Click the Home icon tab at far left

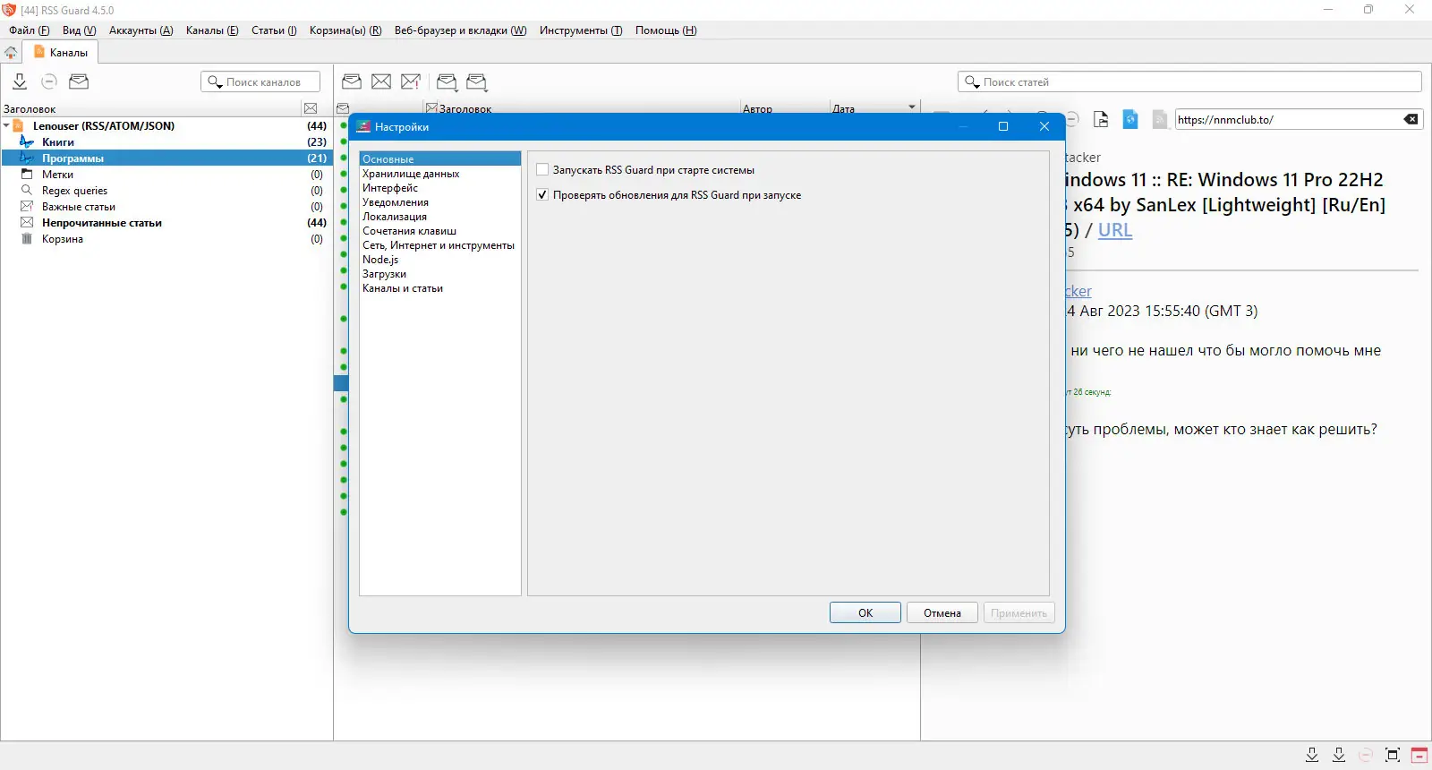[11, 53]
